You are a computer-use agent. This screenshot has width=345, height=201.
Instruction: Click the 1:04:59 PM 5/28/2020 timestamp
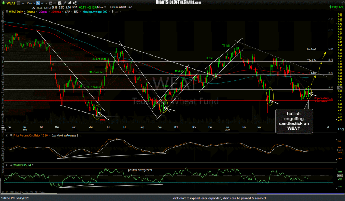tap(15, 198)
